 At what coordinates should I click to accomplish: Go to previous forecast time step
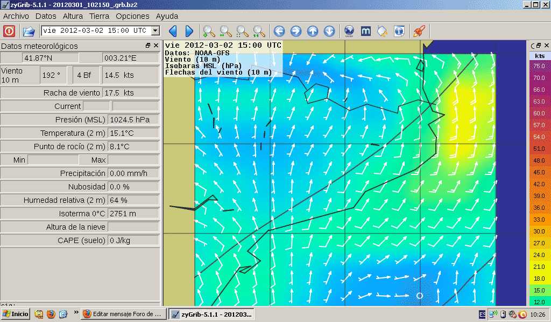pos(173,31)
